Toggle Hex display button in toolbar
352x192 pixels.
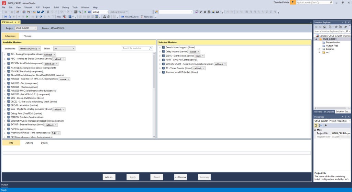(x=59, y=17)
